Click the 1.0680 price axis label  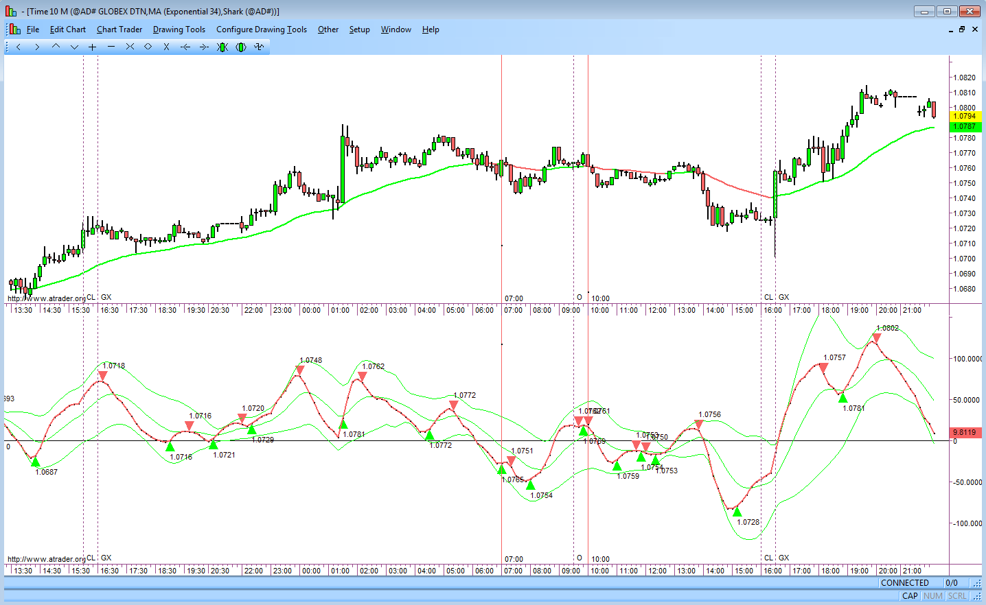pyautogui.click(x=965, y=289)
